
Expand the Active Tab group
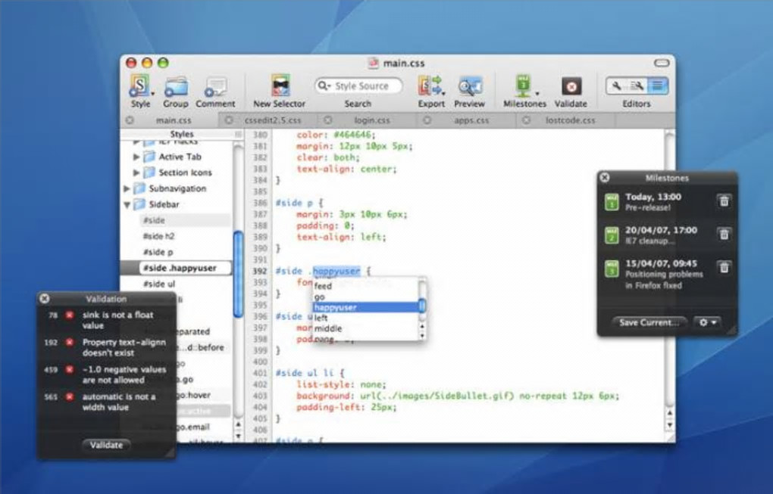click(136, 157)
